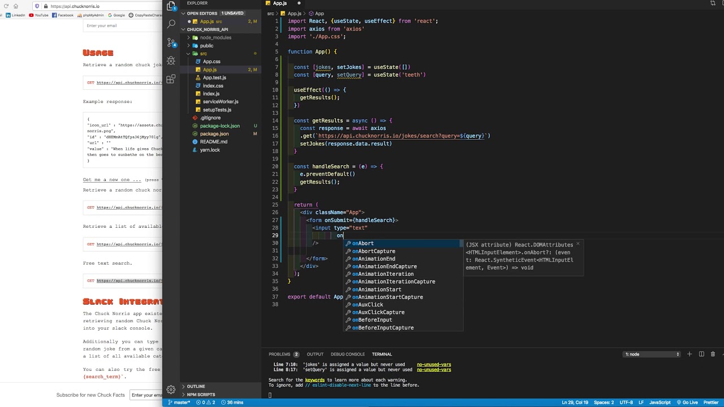Open the phpMyAdmin bookmark
The width and height of the screenshot is (724, 407).
click(x=90, y=15)
